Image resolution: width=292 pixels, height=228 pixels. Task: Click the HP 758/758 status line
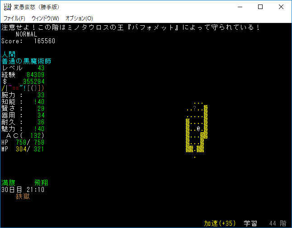23,142
